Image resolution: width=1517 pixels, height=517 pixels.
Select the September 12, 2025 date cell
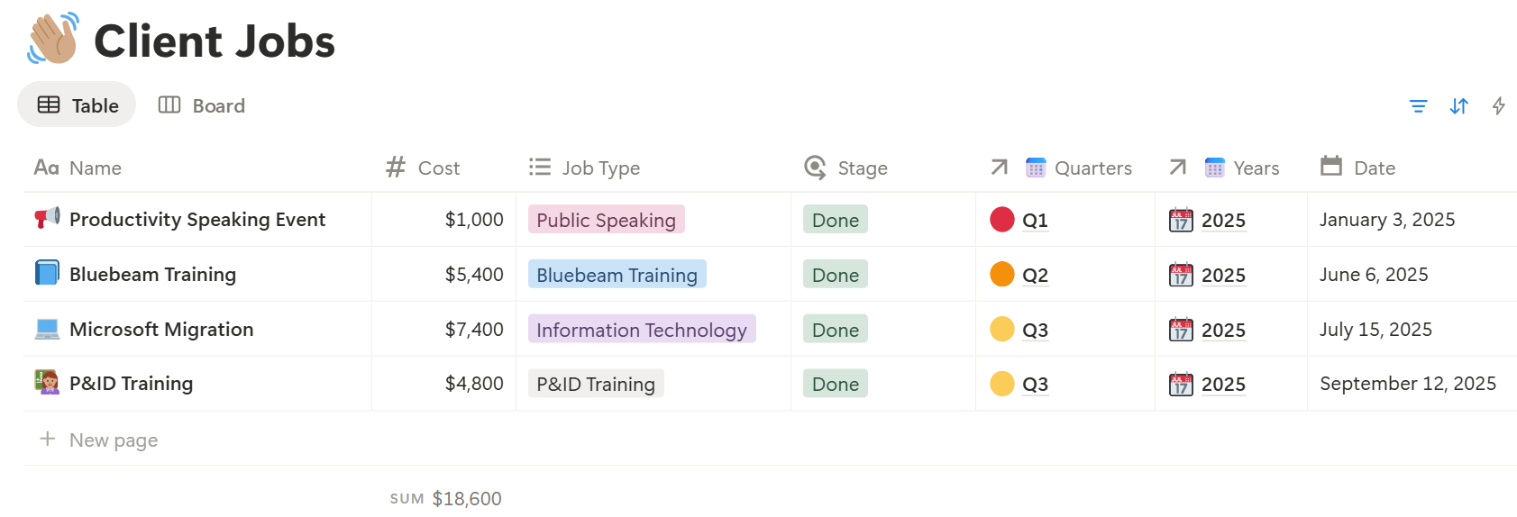(x=1407, y=384)
